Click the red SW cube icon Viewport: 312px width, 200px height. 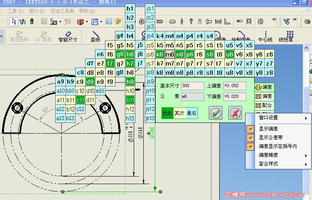click(80, 21)
